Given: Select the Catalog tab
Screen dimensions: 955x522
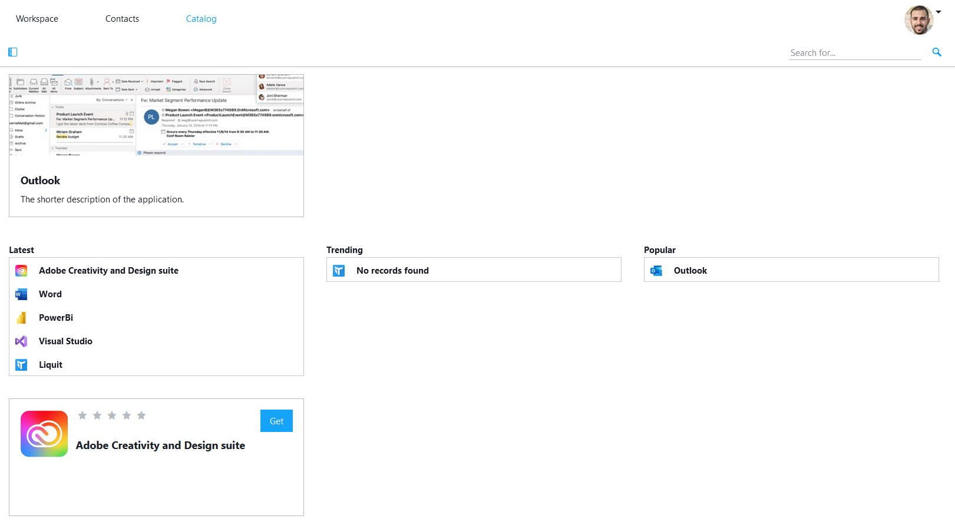Looking at the screenshot, I should click(201, 19).
